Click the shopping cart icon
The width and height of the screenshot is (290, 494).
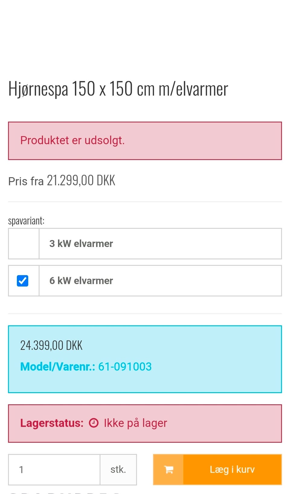(169, 470)
